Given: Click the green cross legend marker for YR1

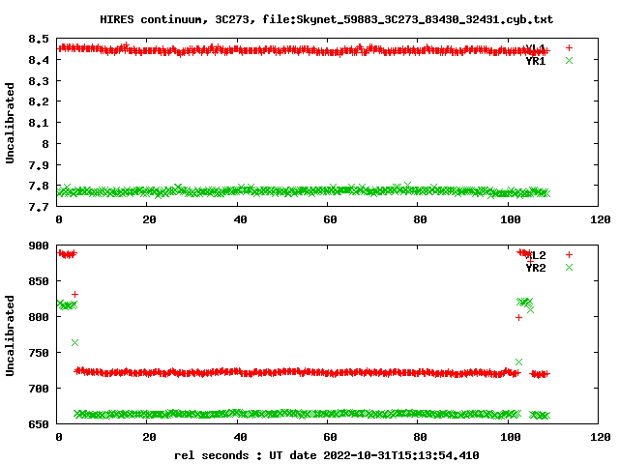Looking at the screenshot, I should [x=569, y=60].
